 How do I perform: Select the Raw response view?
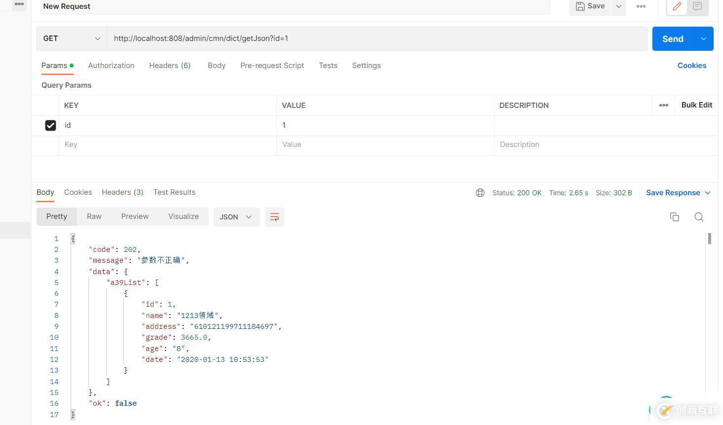[x=94, y=216]
